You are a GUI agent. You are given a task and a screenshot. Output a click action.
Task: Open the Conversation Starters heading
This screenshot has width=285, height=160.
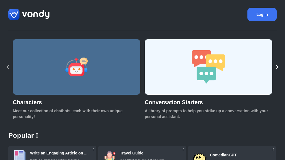174,102
